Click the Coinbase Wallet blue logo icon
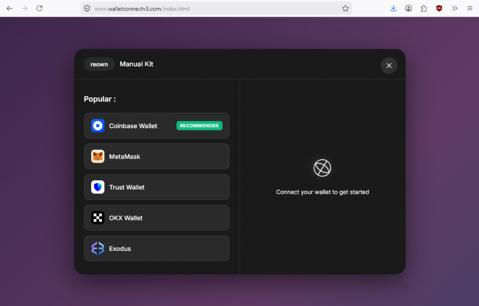The width and height of the screenshot is (479, 306). 97,125
